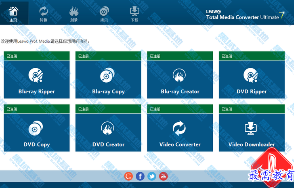The height and width of the screenshot is (188, 298).
Task: Click the DVD Creator label
Action: 109,144
